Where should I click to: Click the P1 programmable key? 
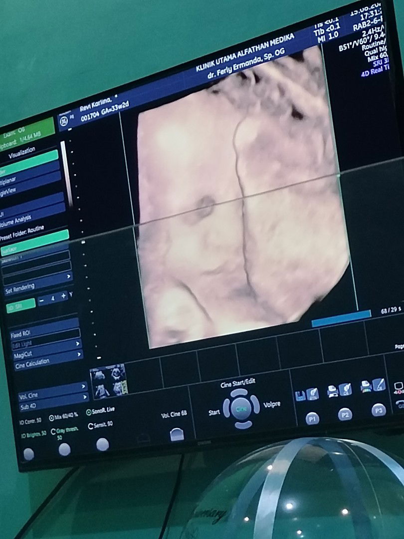click(312, 419)
